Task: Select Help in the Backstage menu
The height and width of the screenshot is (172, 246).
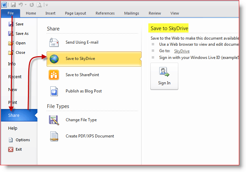Action: [x=13, y=128]
